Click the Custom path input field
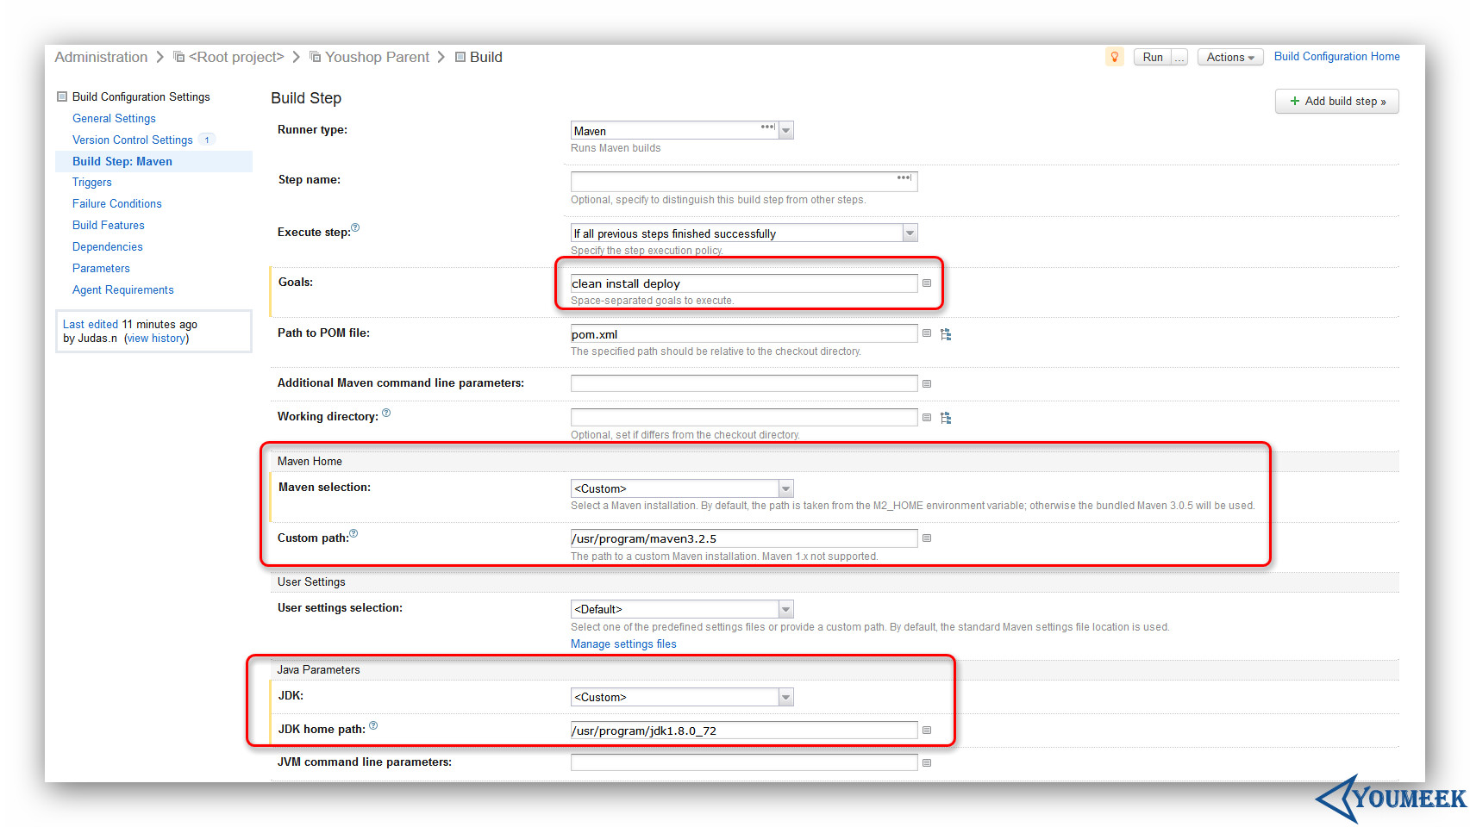This screenshot has height=827, width=1470. 744,538
